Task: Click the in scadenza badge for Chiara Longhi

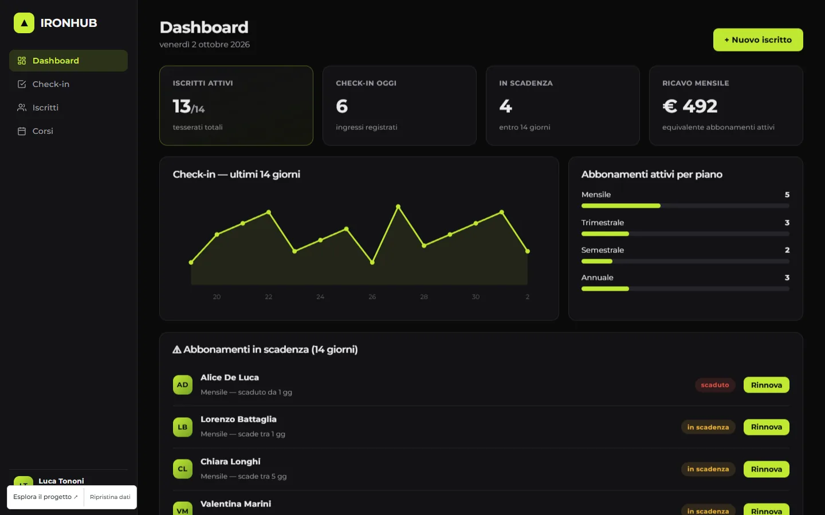Action: pos(708,469)
